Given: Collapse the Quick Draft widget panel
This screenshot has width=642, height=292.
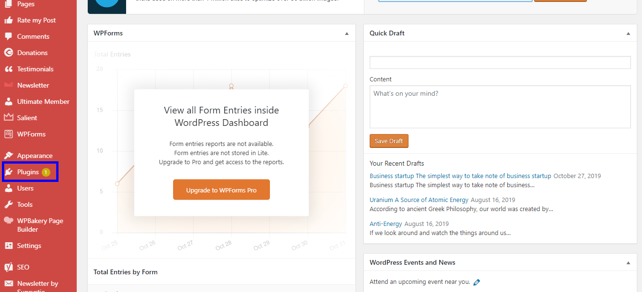Looking at the screenshot, I should pos(628,34).
